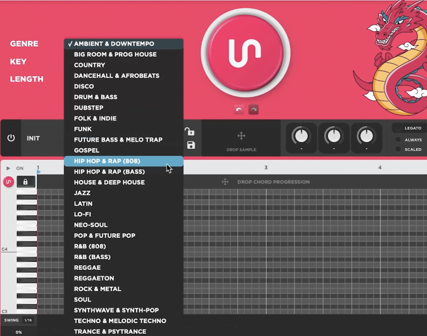Click the open padlock icon near Drop Sample
This screenshot has height=336, width=427.
tap(190, 132)
